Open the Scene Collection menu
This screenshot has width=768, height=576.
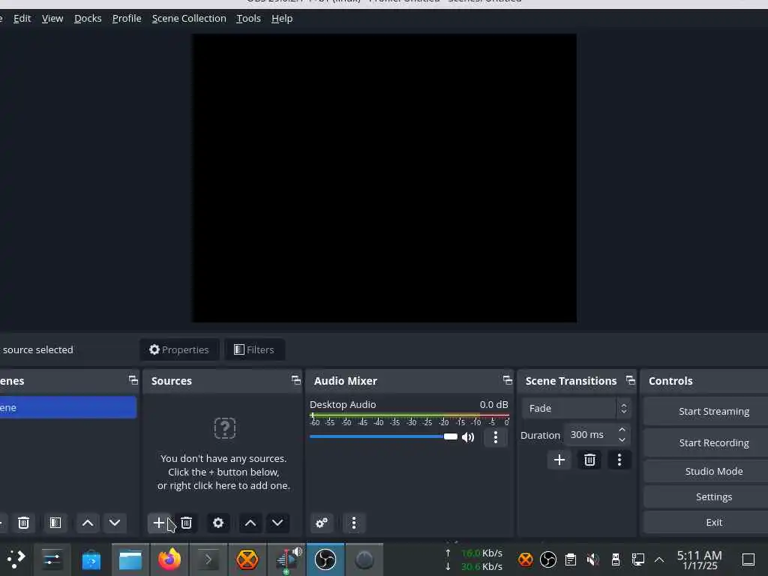189,18
